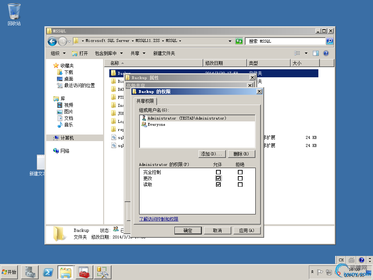
Task: Check Deny for Full Control
Action: 240,172
